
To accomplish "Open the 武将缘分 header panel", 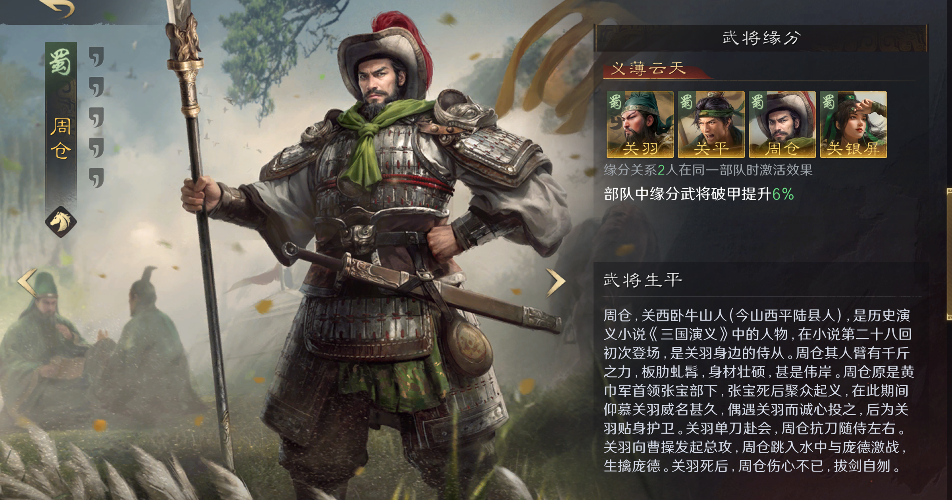I will point(761,38).
